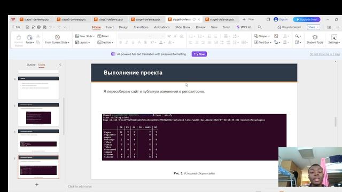Open the File menu
This screenshot has width=342, height=192.
pos(17,27)
